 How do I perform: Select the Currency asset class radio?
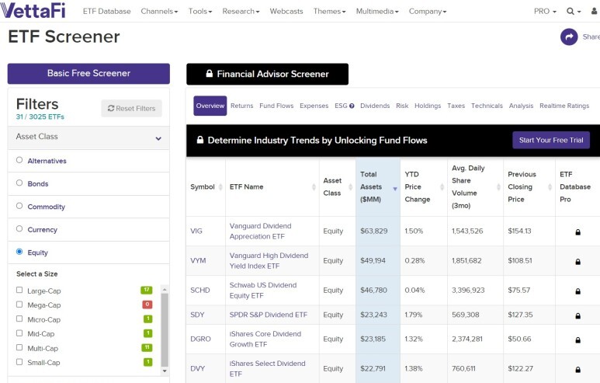click(x=19, y=229)
